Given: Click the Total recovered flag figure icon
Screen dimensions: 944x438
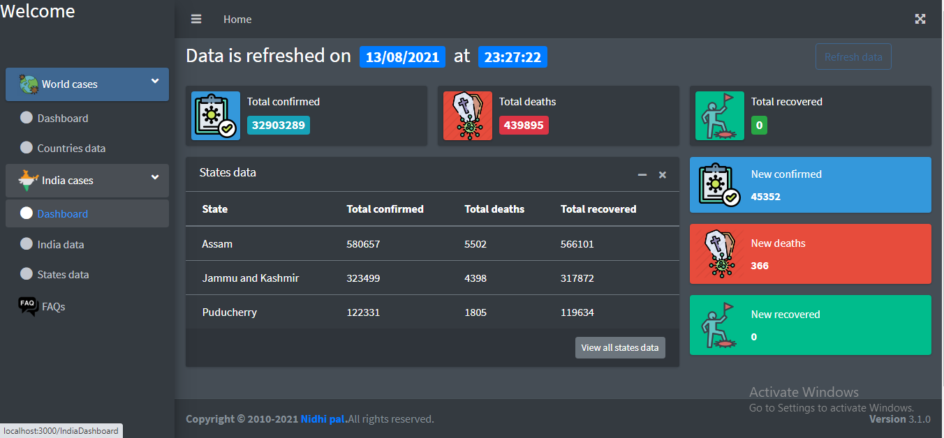Looking at the screenshot, I should [719, 116].
